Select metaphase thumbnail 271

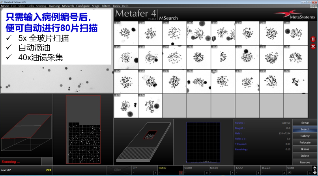[x=271, y=82]
